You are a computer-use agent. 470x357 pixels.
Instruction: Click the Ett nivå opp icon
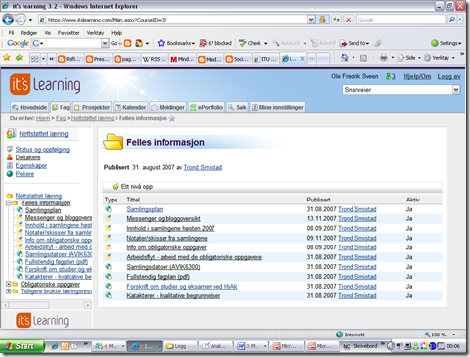[x=116, y=187]
